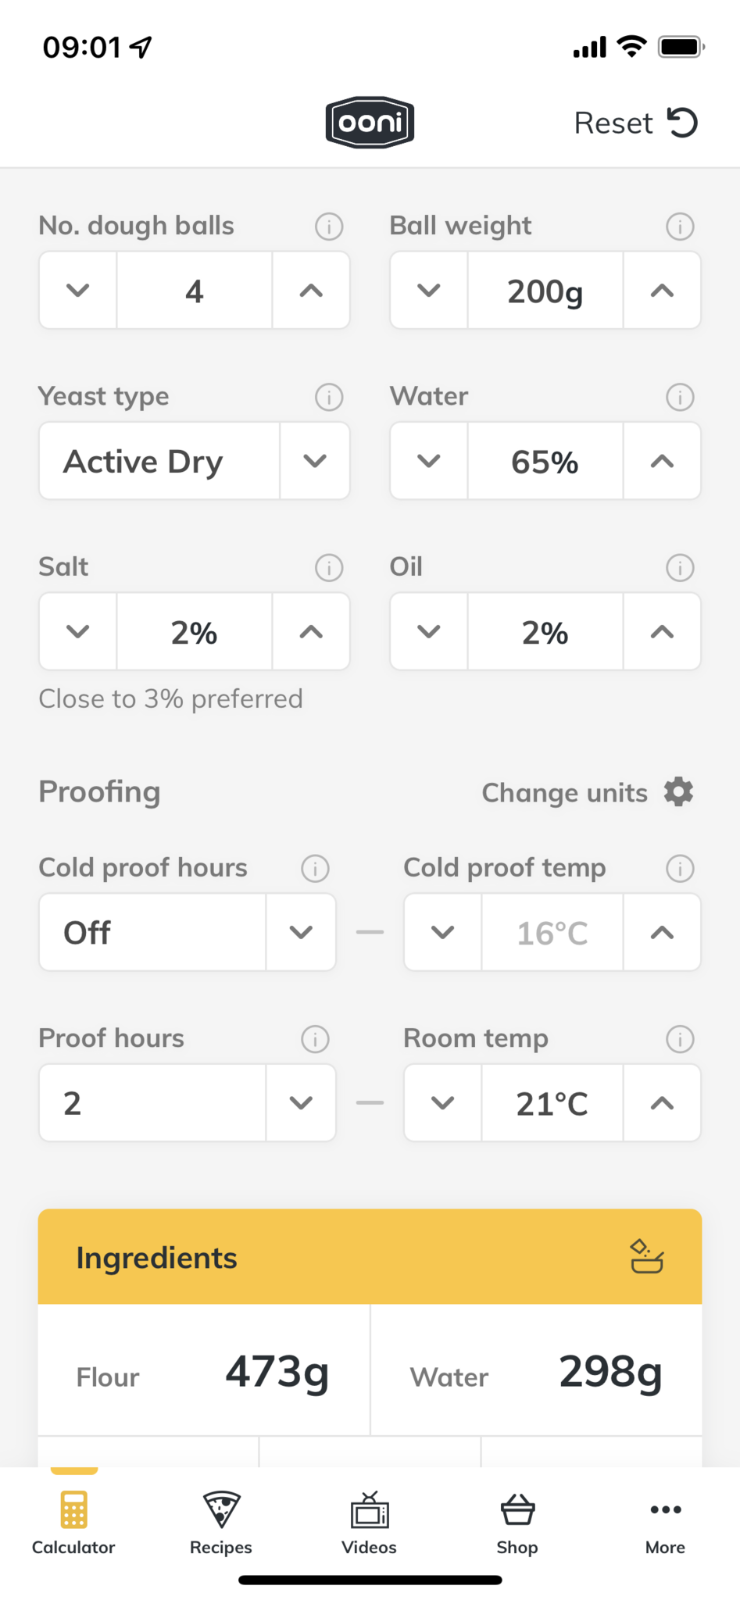Viewport: 740px width, 1600px height.
Task: Open the Yeast type dropdown
Action: click(x=315, y=461)
